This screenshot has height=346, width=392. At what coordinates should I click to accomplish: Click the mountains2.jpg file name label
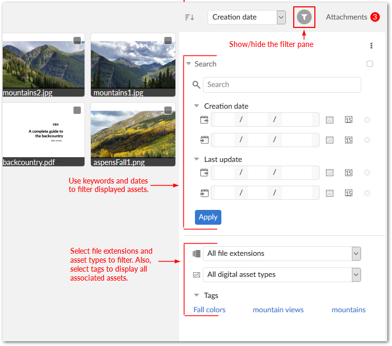coord(27,93)
